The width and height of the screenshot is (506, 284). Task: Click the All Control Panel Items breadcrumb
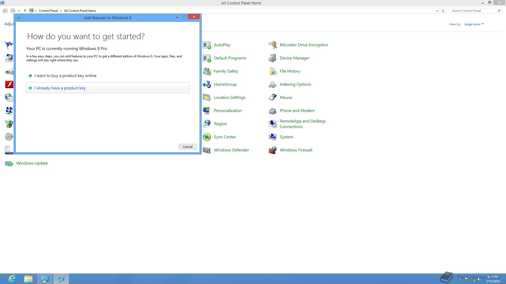(x=80, y=11)
